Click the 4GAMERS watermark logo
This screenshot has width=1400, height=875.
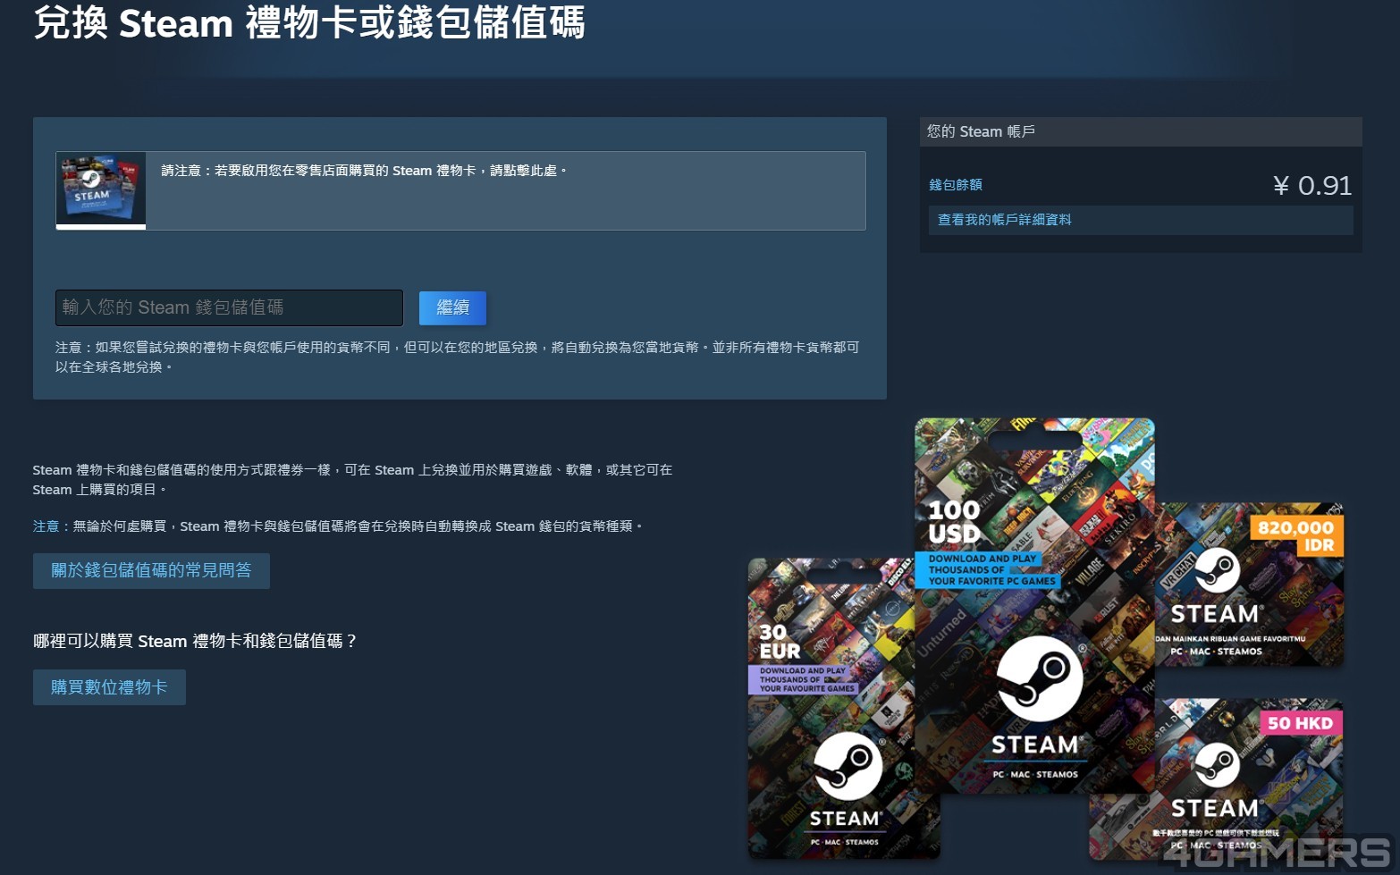point(1278,853)
